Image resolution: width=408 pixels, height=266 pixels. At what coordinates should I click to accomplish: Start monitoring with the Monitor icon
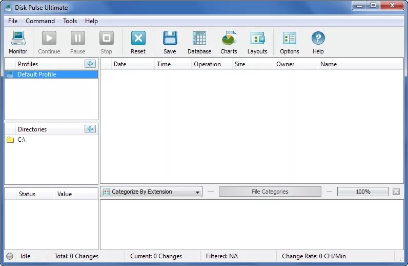[x=18, y=42]
